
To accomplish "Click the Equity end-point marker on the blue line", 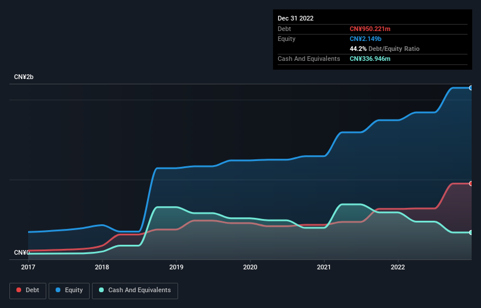I will coord(471,88).
